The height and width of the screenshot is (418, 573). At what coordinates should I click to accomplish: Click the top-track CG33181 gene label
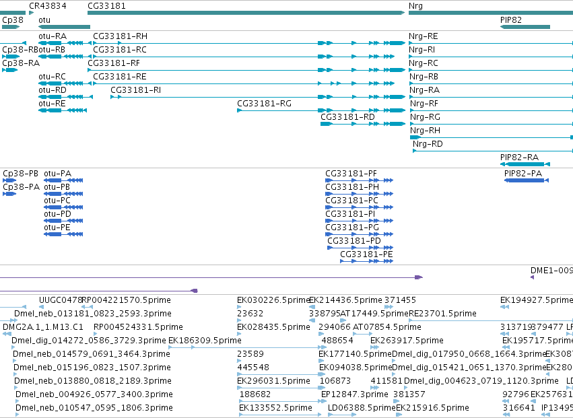point(106,6)
